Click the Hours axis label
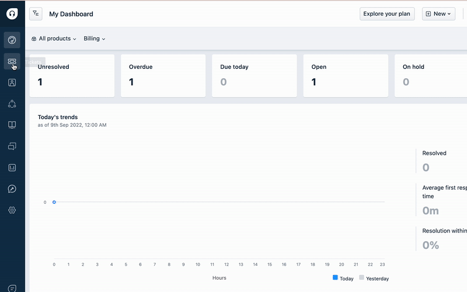The width and height of the screenshot is (467, 292). (219, 278)
